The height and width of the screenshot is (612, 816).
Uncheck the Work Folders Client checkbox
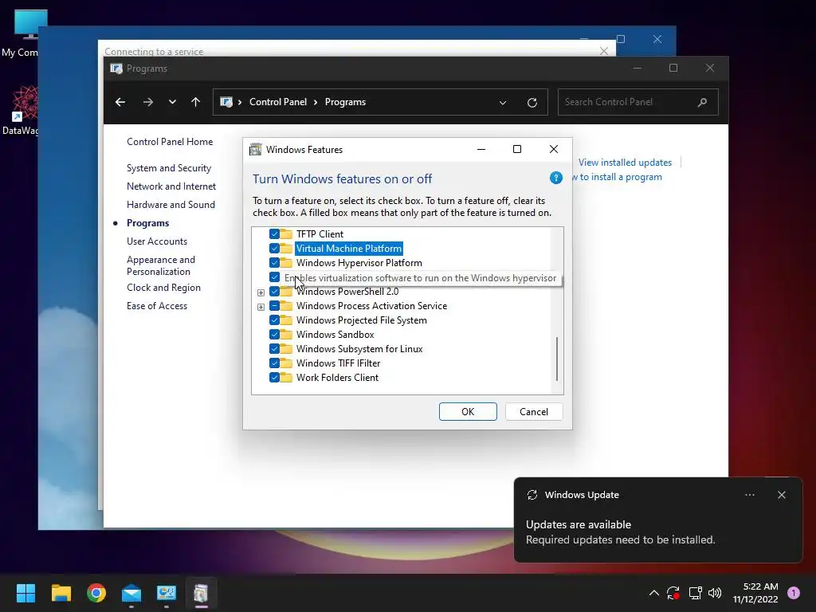pyautogui.click(x=274, y=378)
